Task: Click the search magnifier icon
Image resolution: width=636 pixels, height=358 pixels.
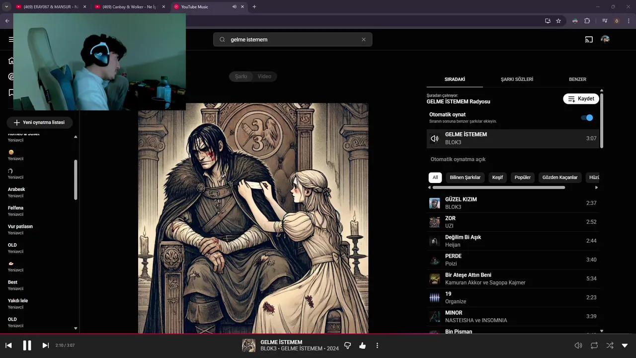Action: pyautogui.click(x=222, y=39)
